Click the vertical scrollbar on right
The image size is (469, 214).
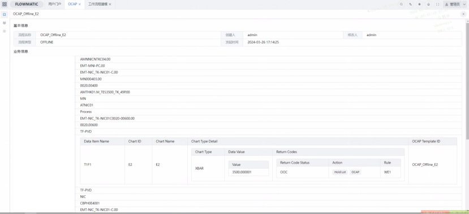(x=467, y=81)
